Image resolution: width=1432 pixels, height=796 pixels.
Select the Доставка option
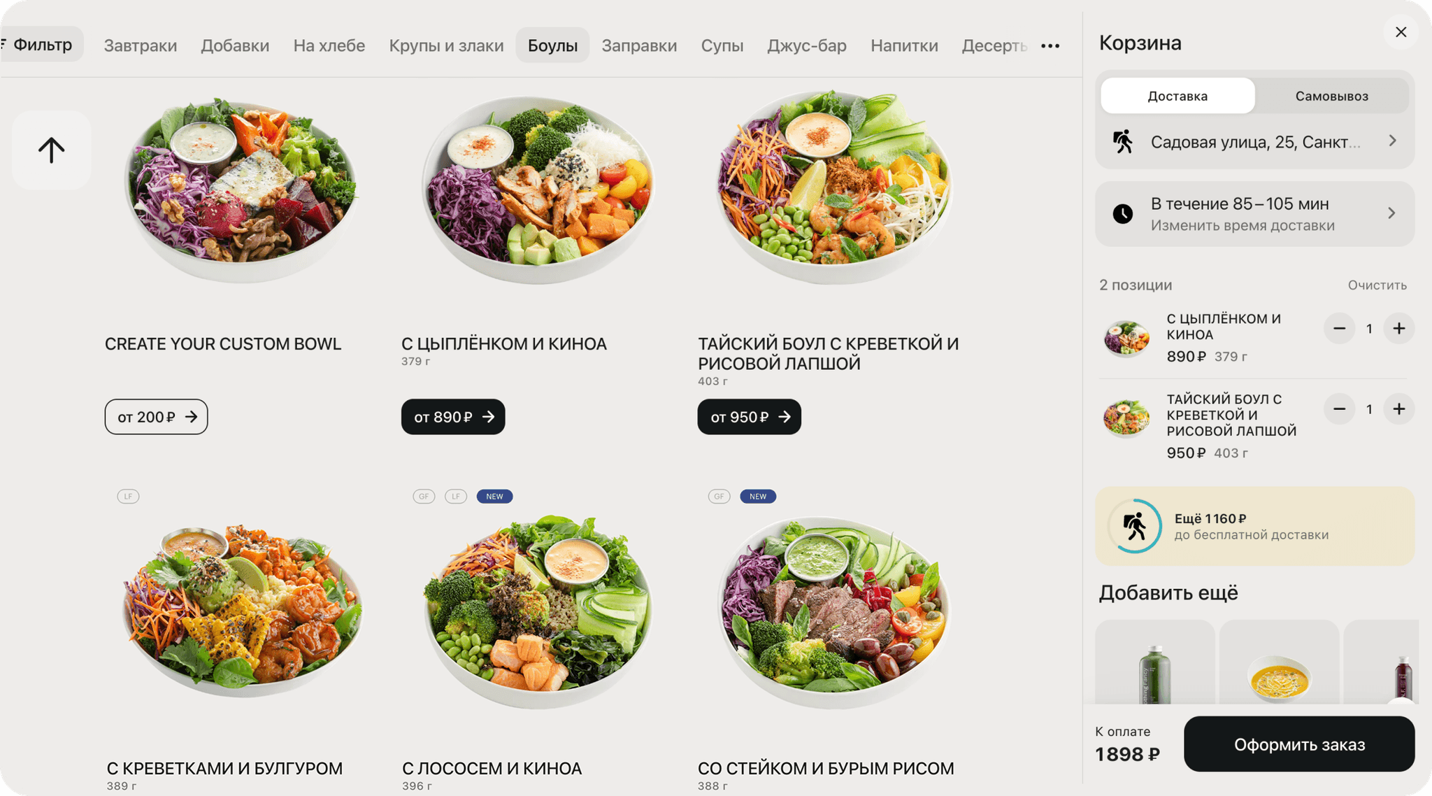(x=1177, y=96)
